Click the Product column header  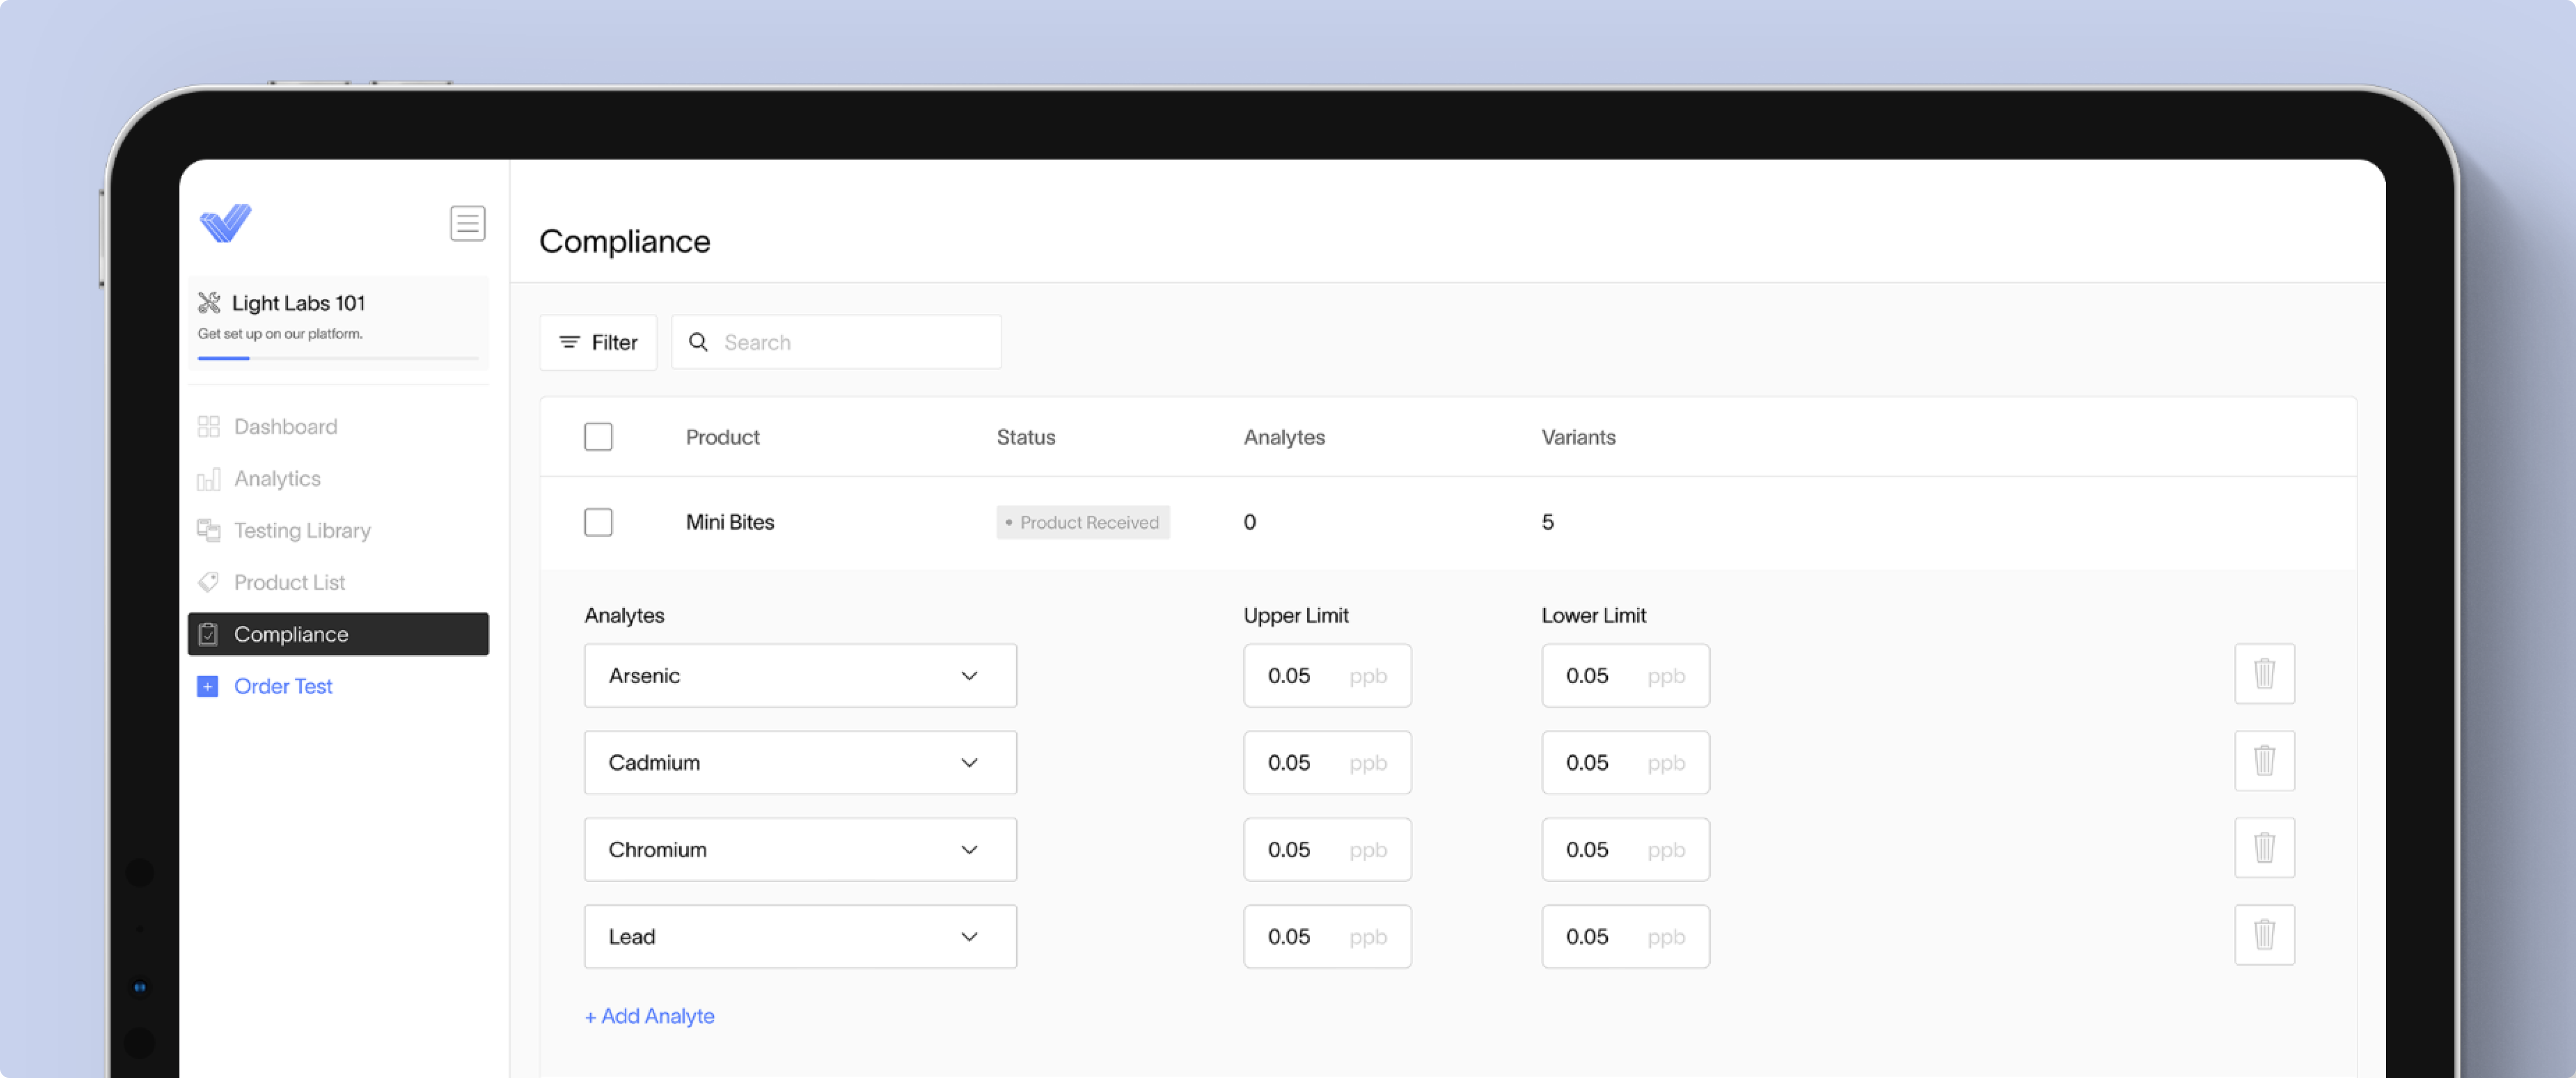[x=722, y=437]
